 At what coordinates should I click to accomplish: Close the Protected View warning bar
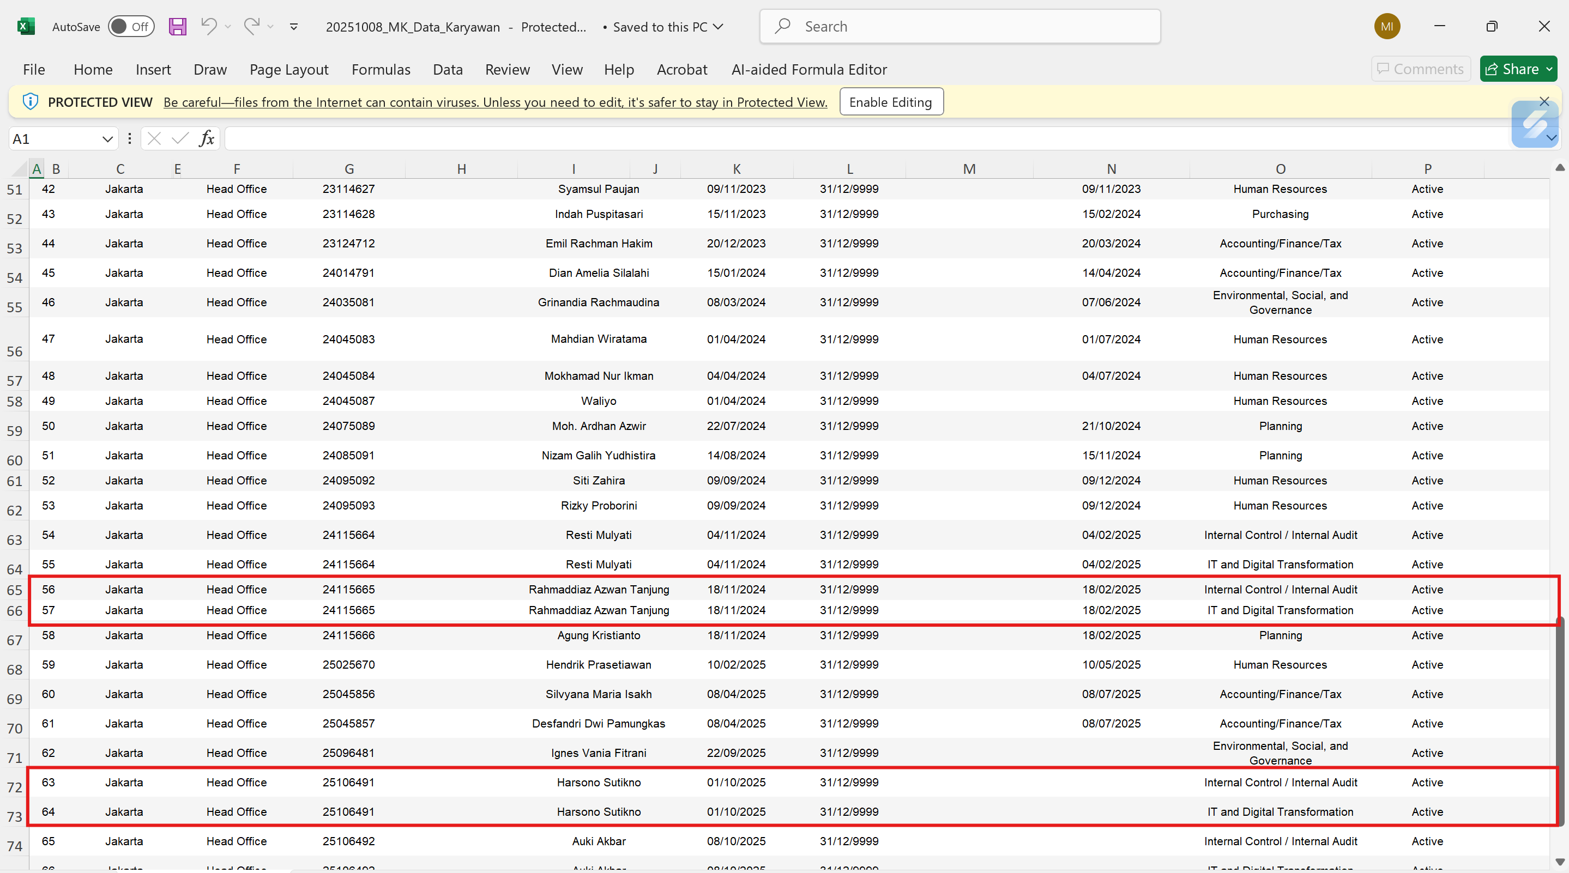tap(1543, 101)
